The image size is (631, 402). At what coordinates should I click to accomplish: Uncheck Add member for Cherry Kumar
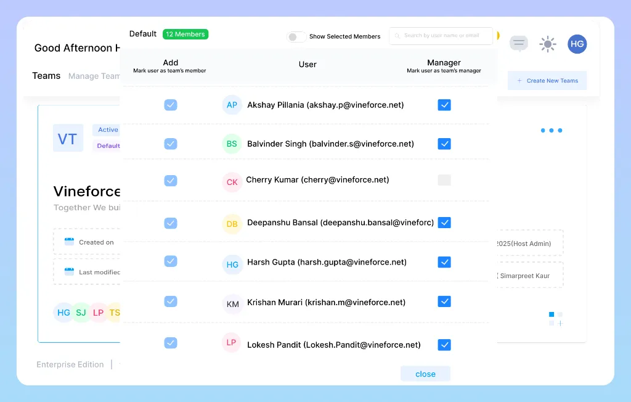pyautogui.click(x=171, y=181)
